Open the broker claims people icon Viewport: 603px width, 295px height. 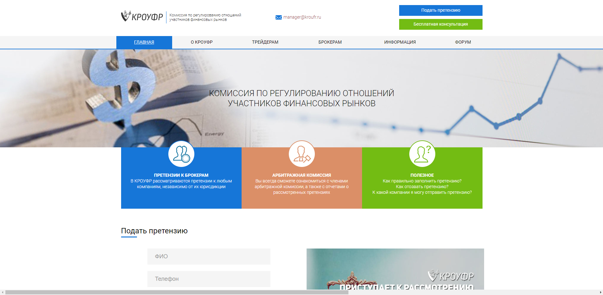181,154
